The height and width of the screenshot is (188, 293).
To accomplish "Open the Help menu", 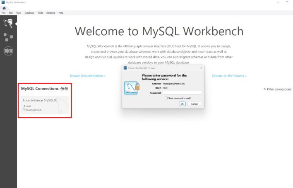I will (x=61, y=13).
